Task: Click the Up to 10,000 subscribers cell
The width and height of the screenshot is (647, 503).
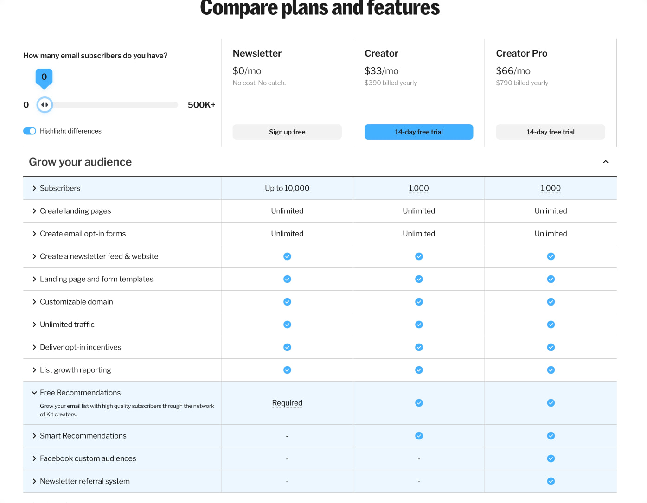Action: pos(287,188)
